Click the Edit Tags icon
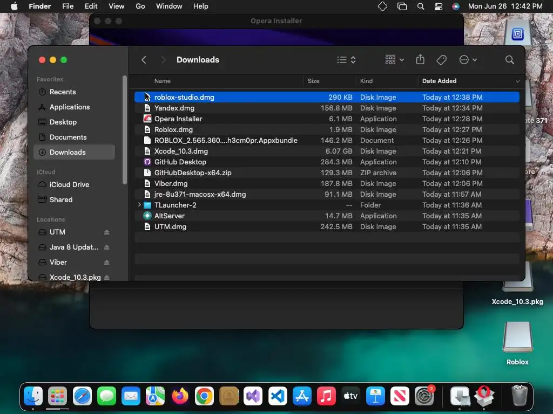 point(441,60)
